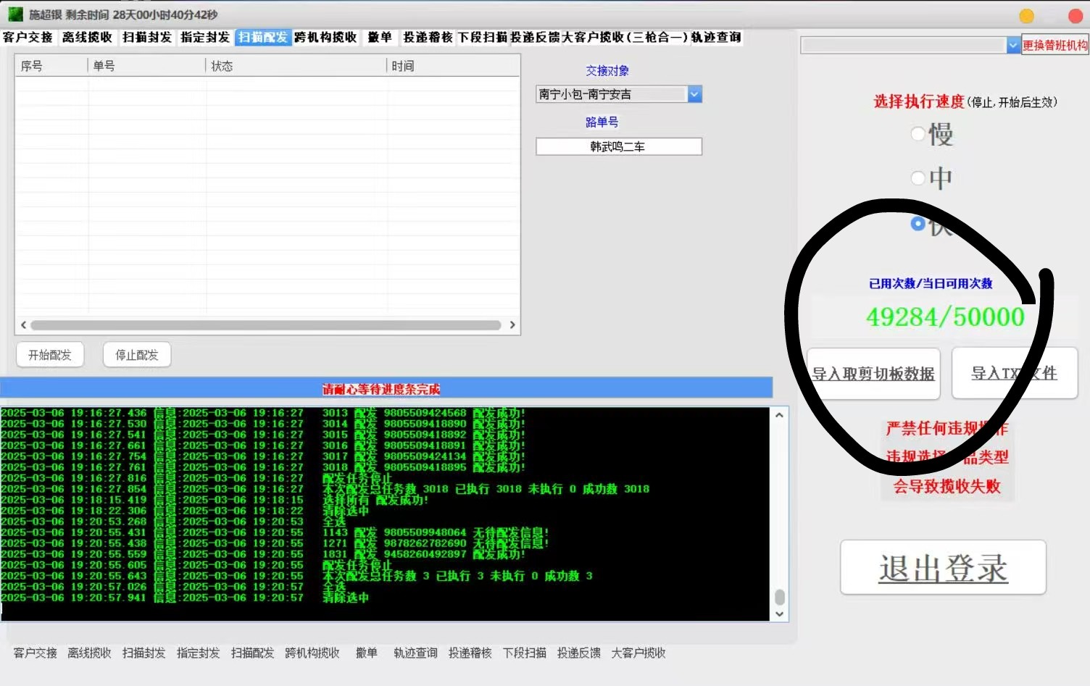The height and width of the screenshot is (686, 1090).
Task: Select the 中 speed radio button
Action: (918, 178)
